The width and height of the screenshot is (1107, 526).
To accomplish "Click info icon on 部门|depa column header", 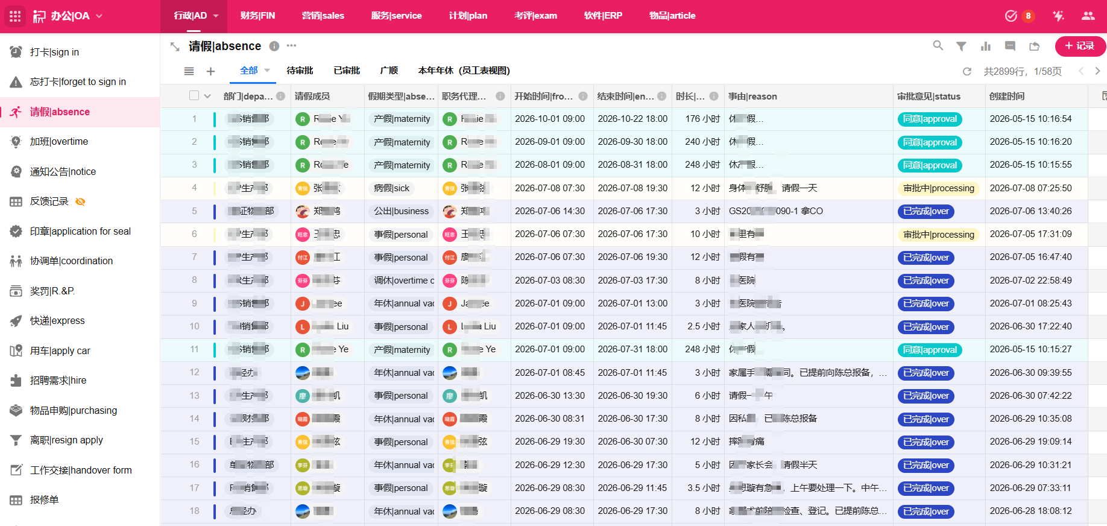I will coord(280,96).
